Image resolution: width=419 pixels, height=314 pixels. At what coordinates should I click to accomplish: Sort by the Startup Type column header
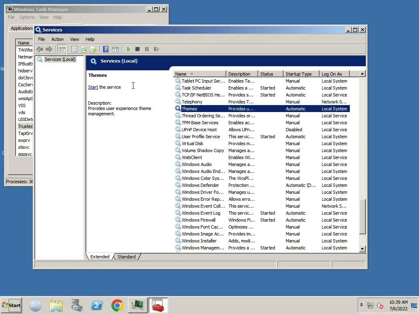pyautogui.click(x=301, y=74)
